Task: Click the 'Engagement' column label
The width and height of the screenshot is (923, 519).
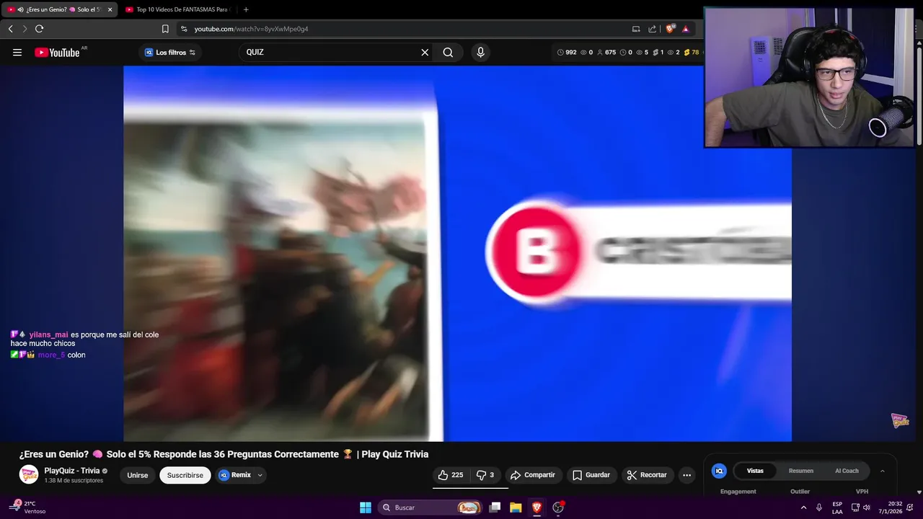Action: tap(738, 492)
